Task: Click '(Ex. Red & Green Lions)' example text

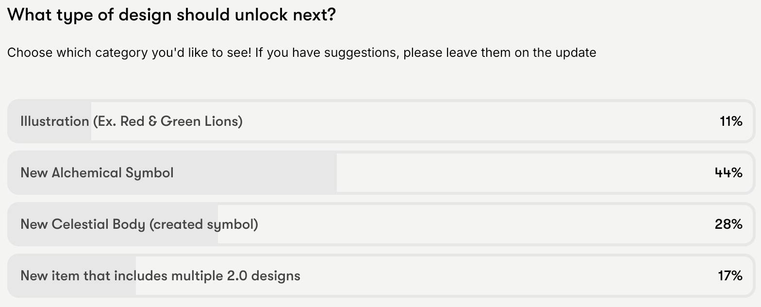Action: (x=168, y=121)
